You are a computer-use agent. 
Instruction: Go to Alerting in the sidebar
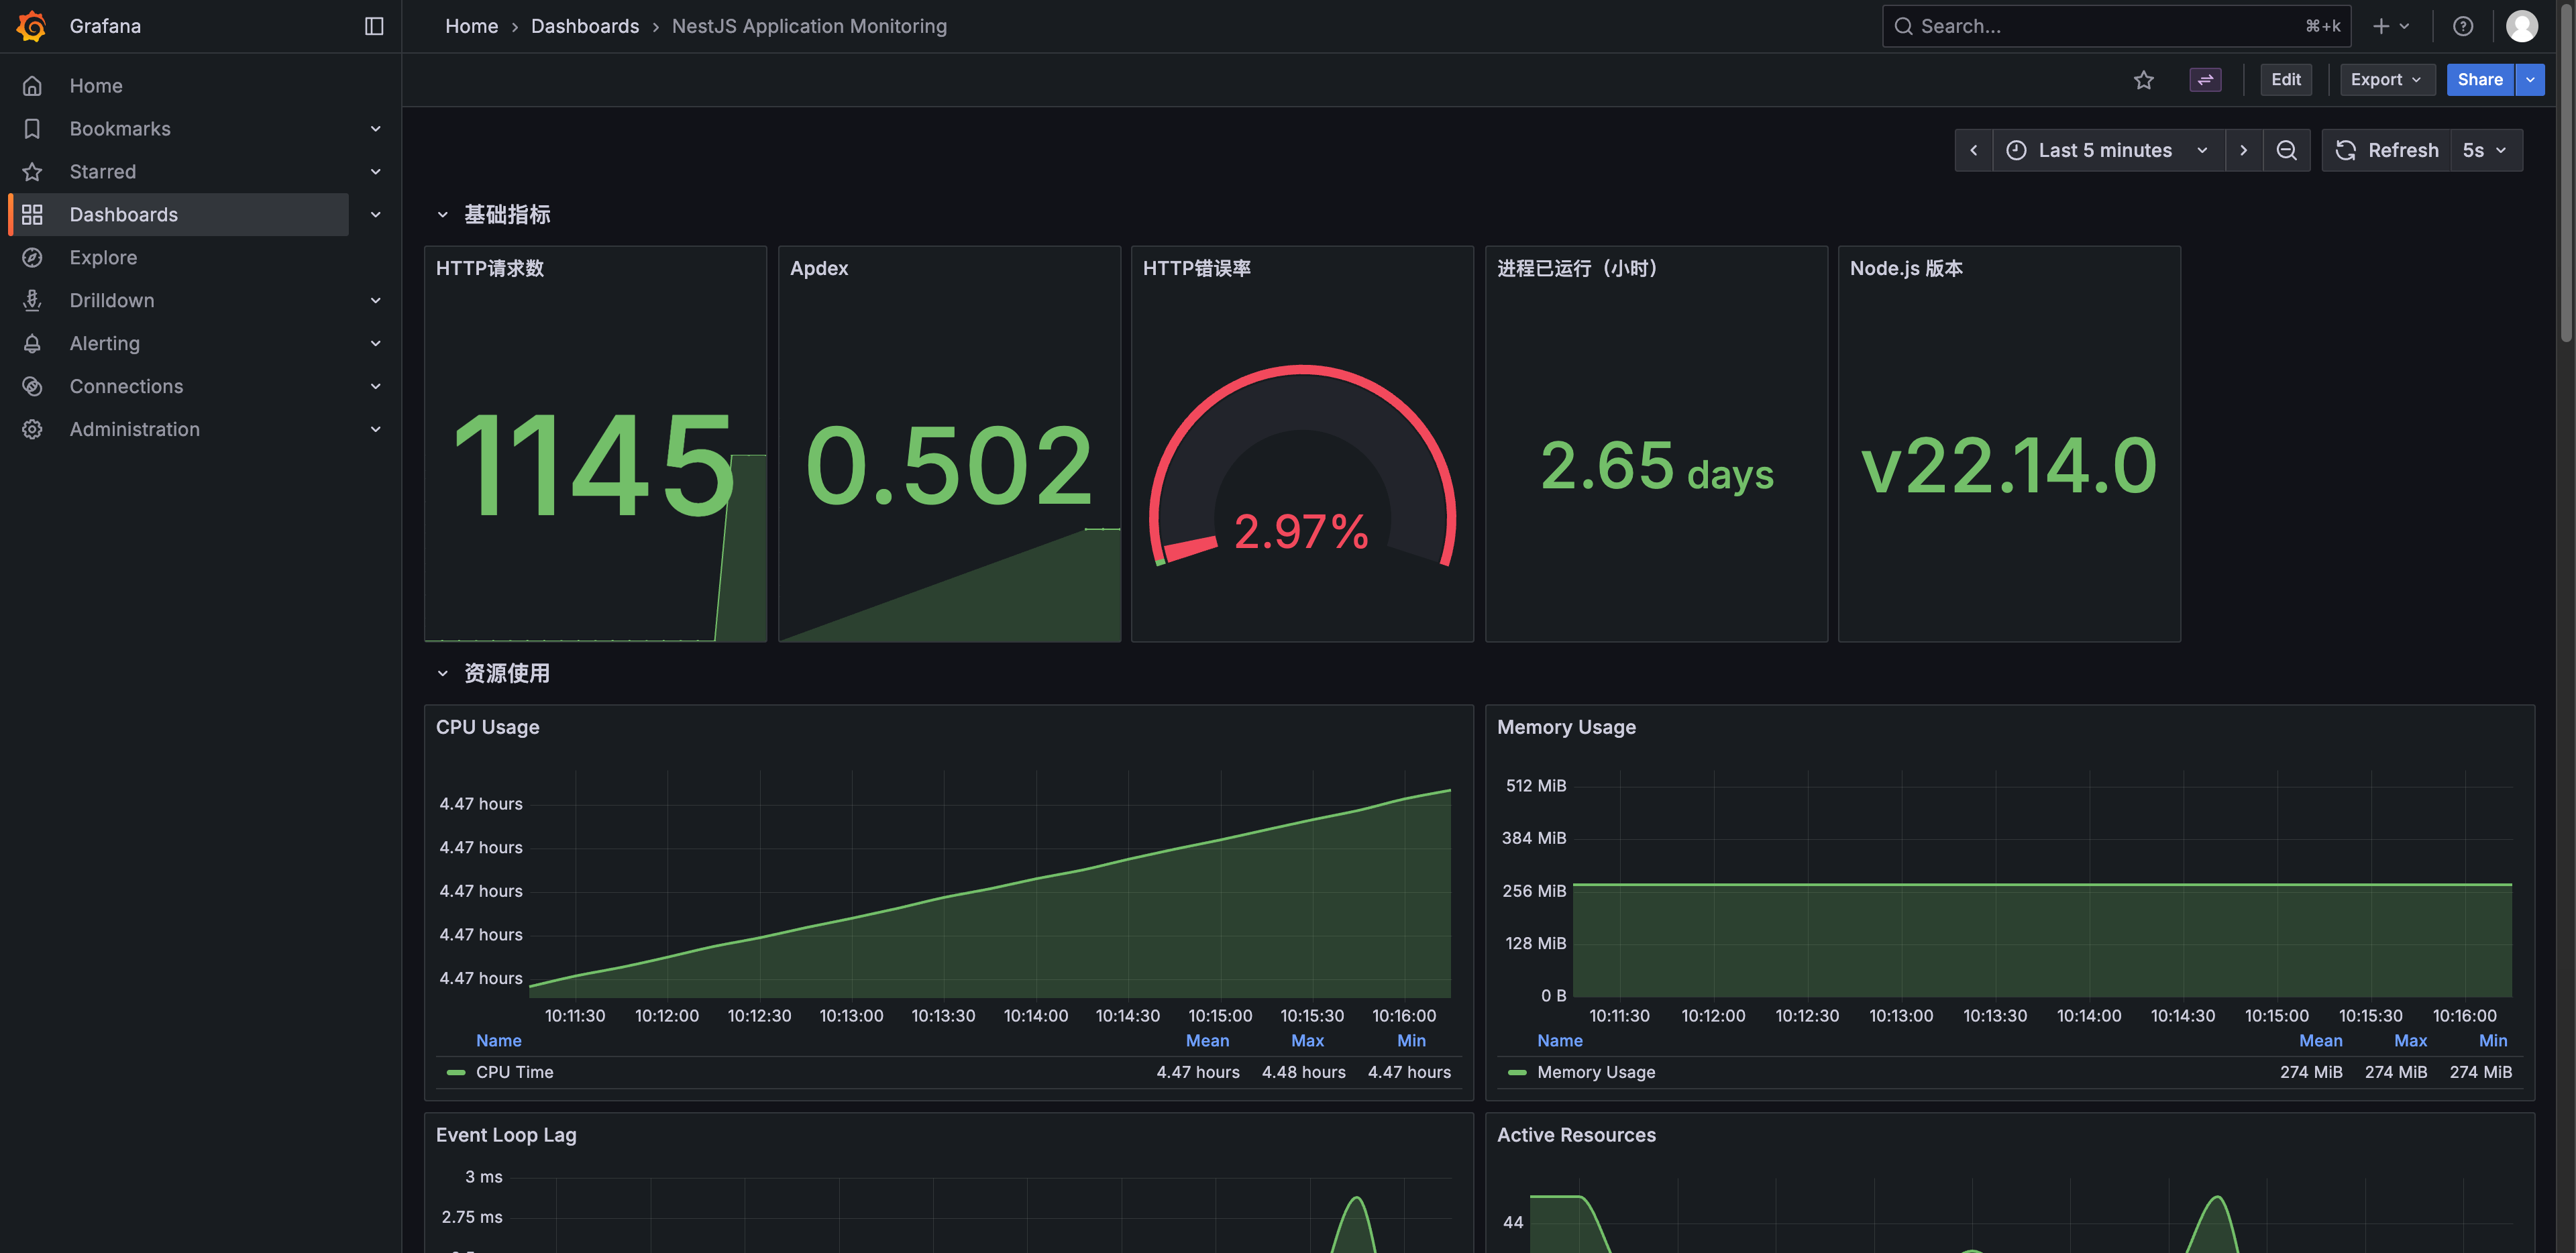pos(104,343)
